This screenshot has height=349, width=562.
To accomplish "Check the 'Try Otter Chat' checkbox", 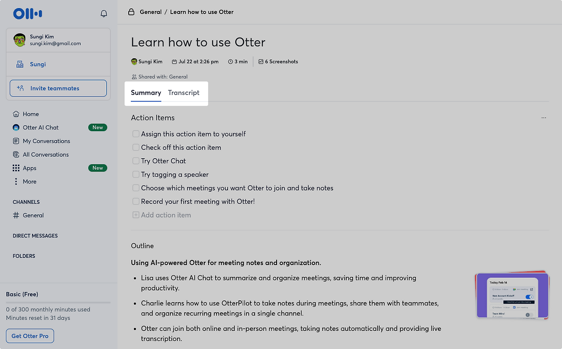I will (x=136, y=161).
